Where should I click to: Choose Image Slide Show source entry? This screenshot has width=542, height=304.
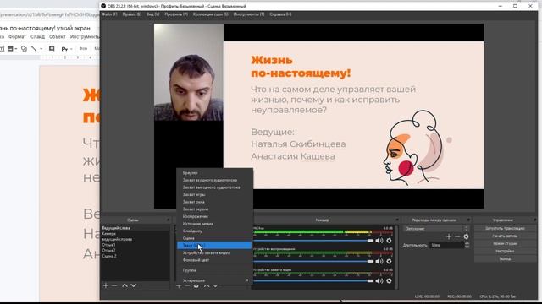[x=215, y=231]
